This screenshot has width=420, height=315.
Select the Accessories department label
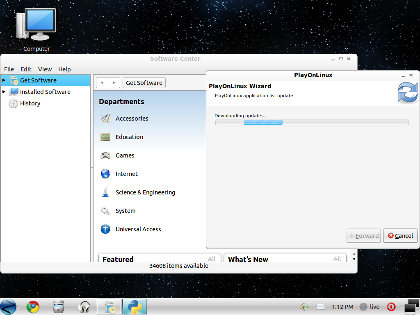(x=132, y=119)
